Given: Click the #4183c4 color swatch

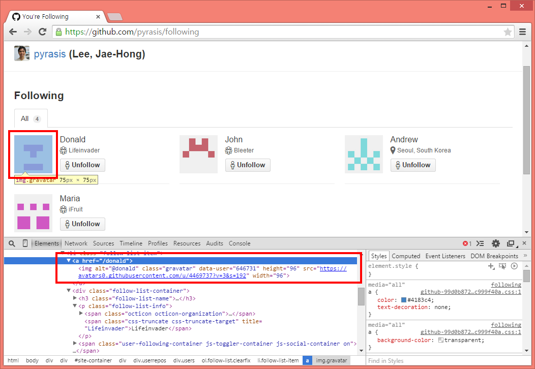Looking at the screenshot, I should [404, 300].
